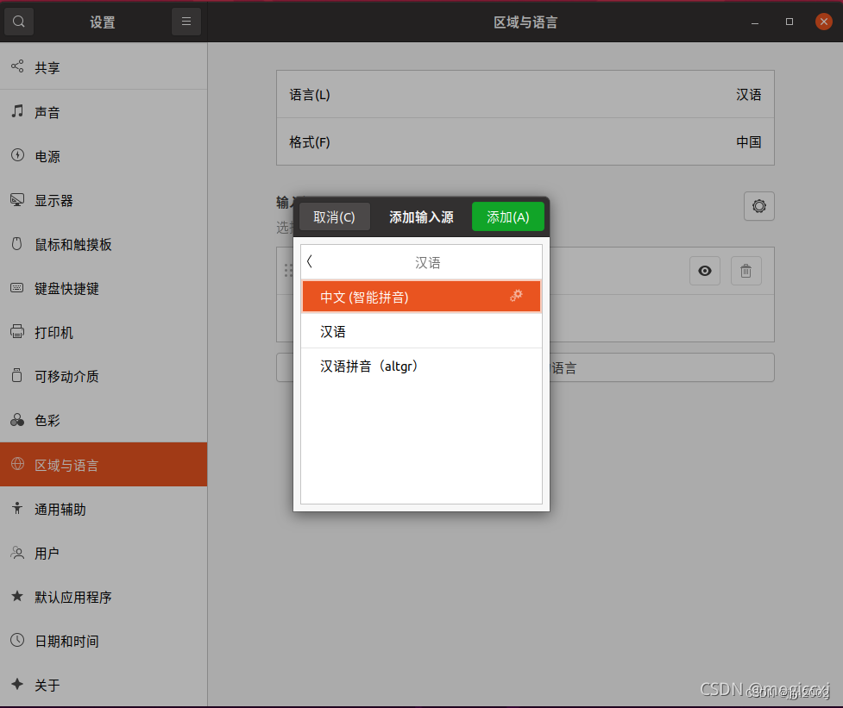
Task: Open the hamburger menu in Settings header
Action: click(x=186, y=22)
